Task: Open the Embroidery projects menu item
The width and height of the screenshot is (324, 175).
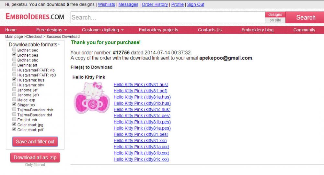Action: click(x=158, y=30)
